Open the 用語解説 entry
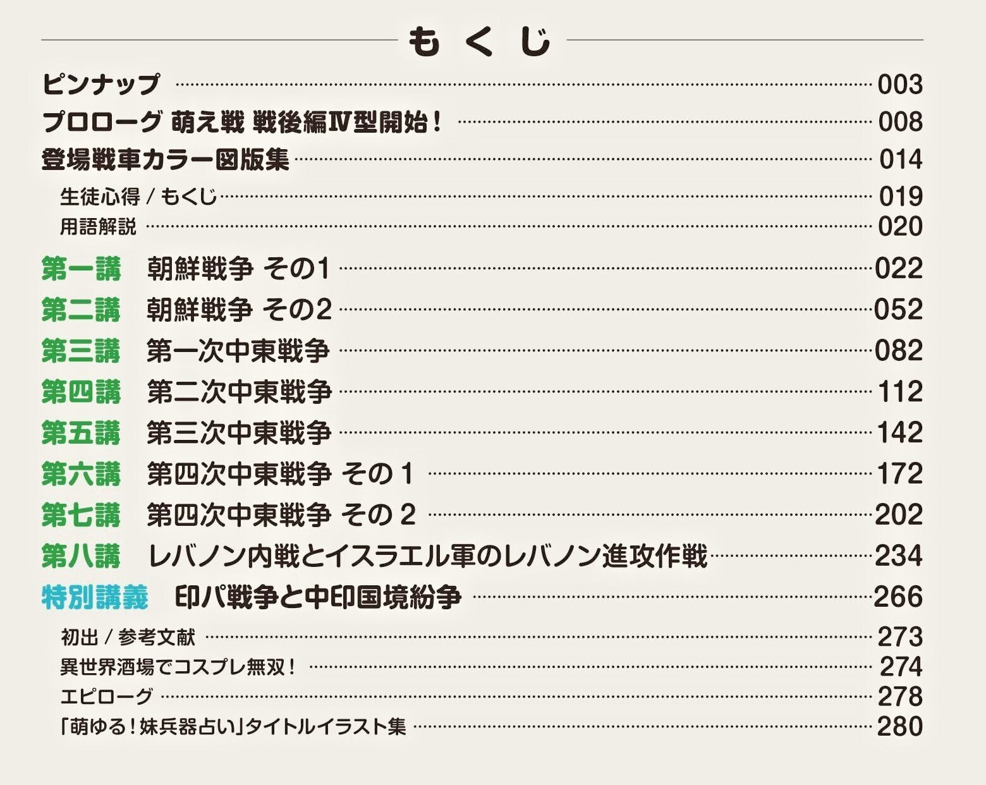986x785 pixels. 98,226
